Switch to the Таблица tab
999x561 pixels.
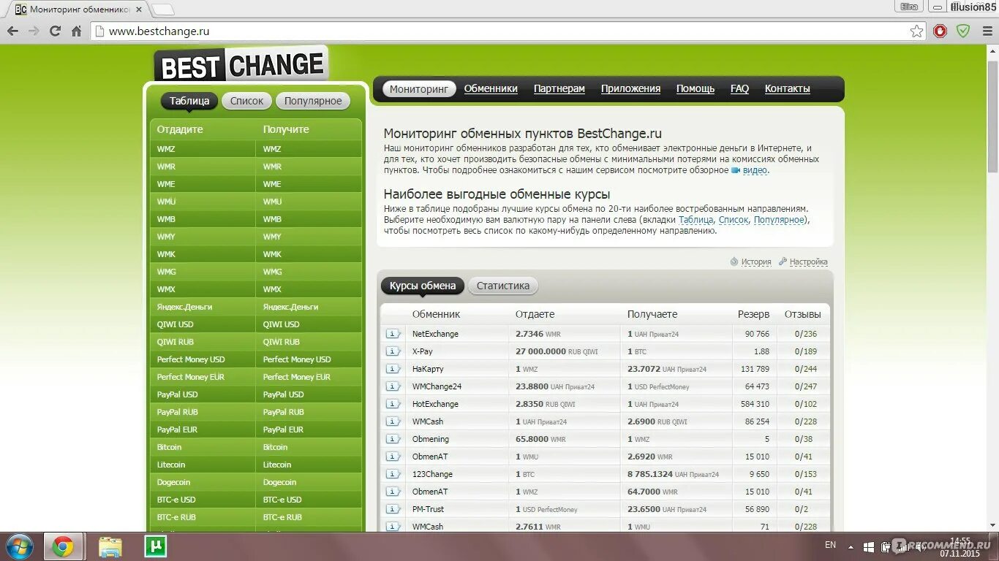point(189,102)
